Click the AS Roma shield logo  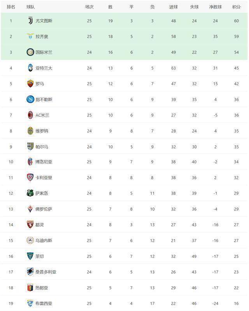(30, 84)
